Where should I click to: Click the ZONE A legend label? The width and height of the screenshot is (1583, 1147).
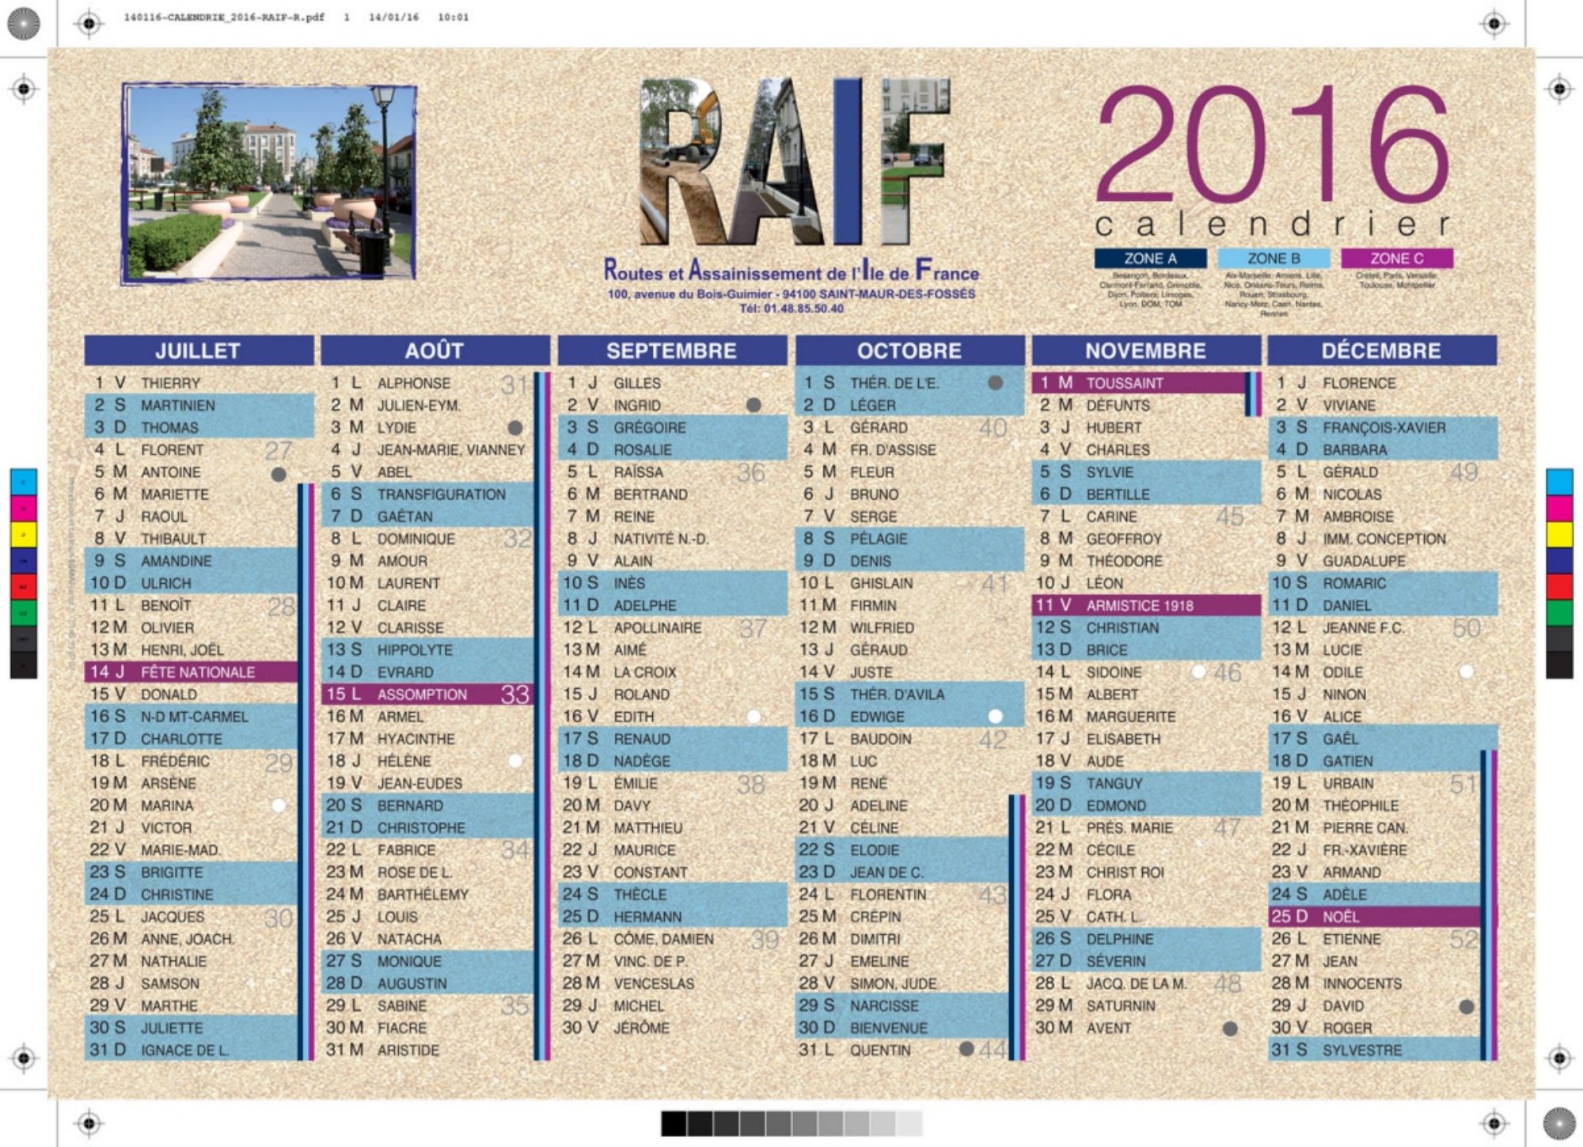(x=1150, y=259)
